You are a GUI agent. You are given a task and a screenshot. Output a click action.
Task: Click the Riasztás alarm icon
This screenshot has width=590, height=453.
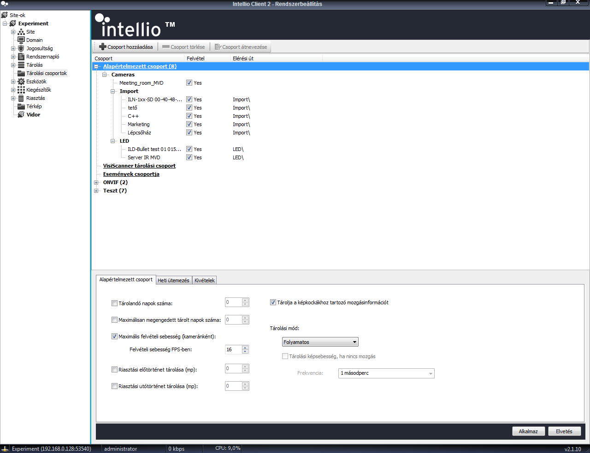tap(21, 98)
